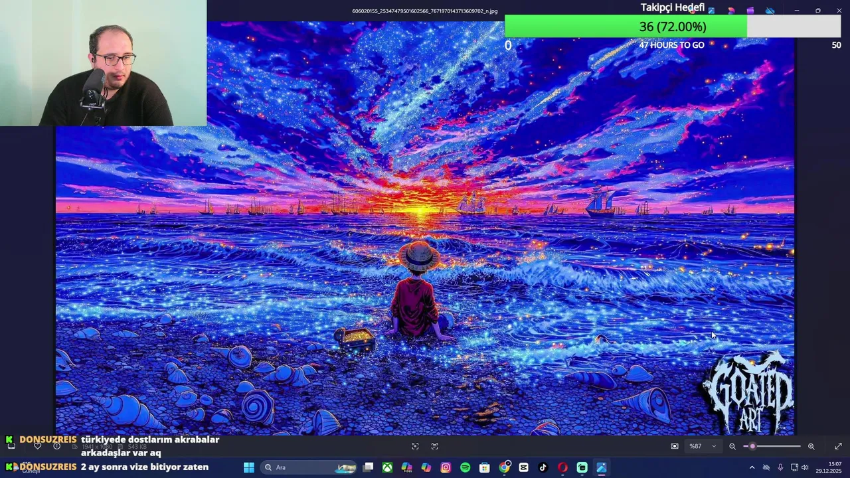850x478 pixels.
Task: Click the OneDrive cloud icon in the title bar
Action: click(x=770, y=11)
